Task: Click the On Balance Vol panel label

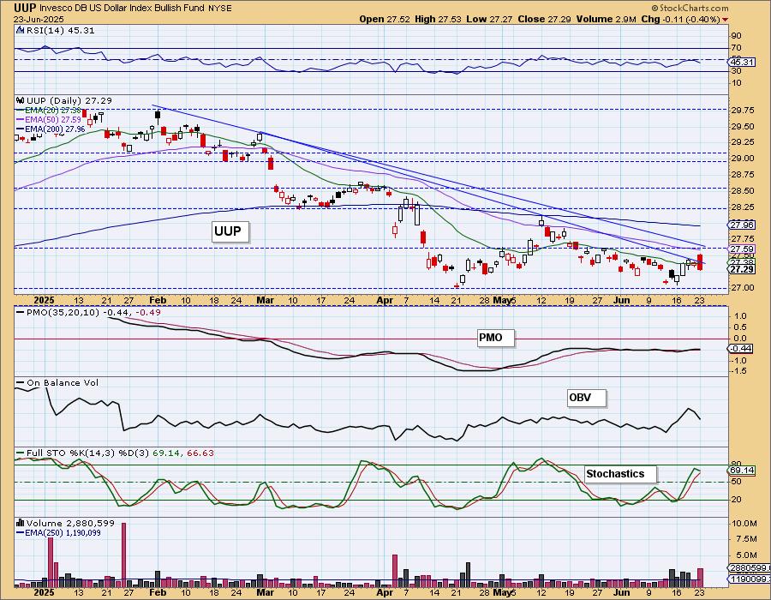Action: tap(57, 382)
